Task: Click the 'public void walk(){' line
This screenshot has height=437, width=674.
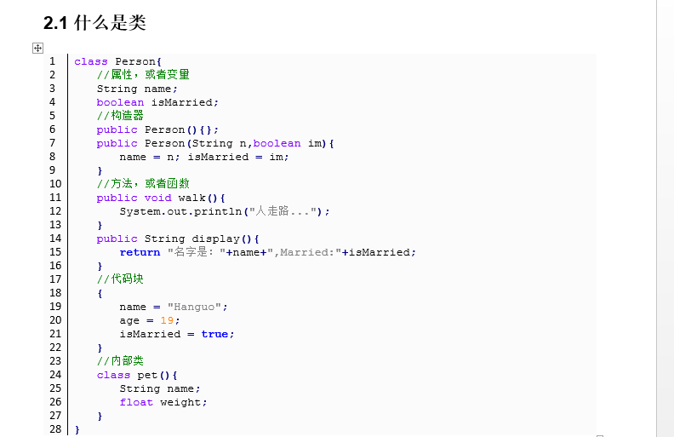Action: 161,198
